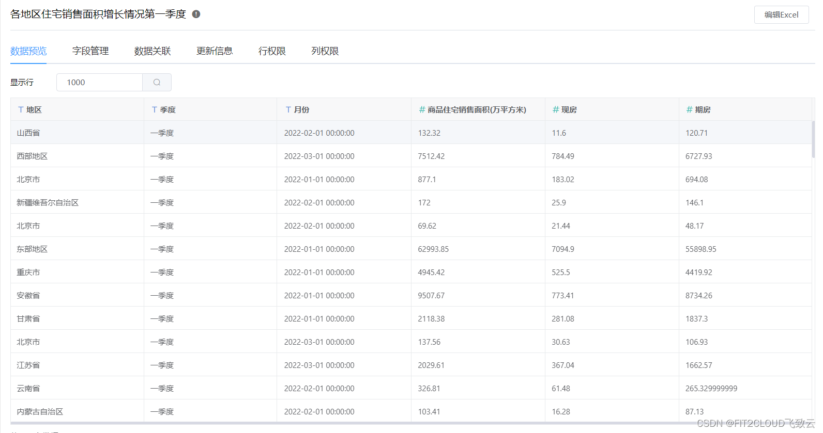Select the 更新信息 tab
Viewport: 823px width, 433px height.
click(215, 51)
